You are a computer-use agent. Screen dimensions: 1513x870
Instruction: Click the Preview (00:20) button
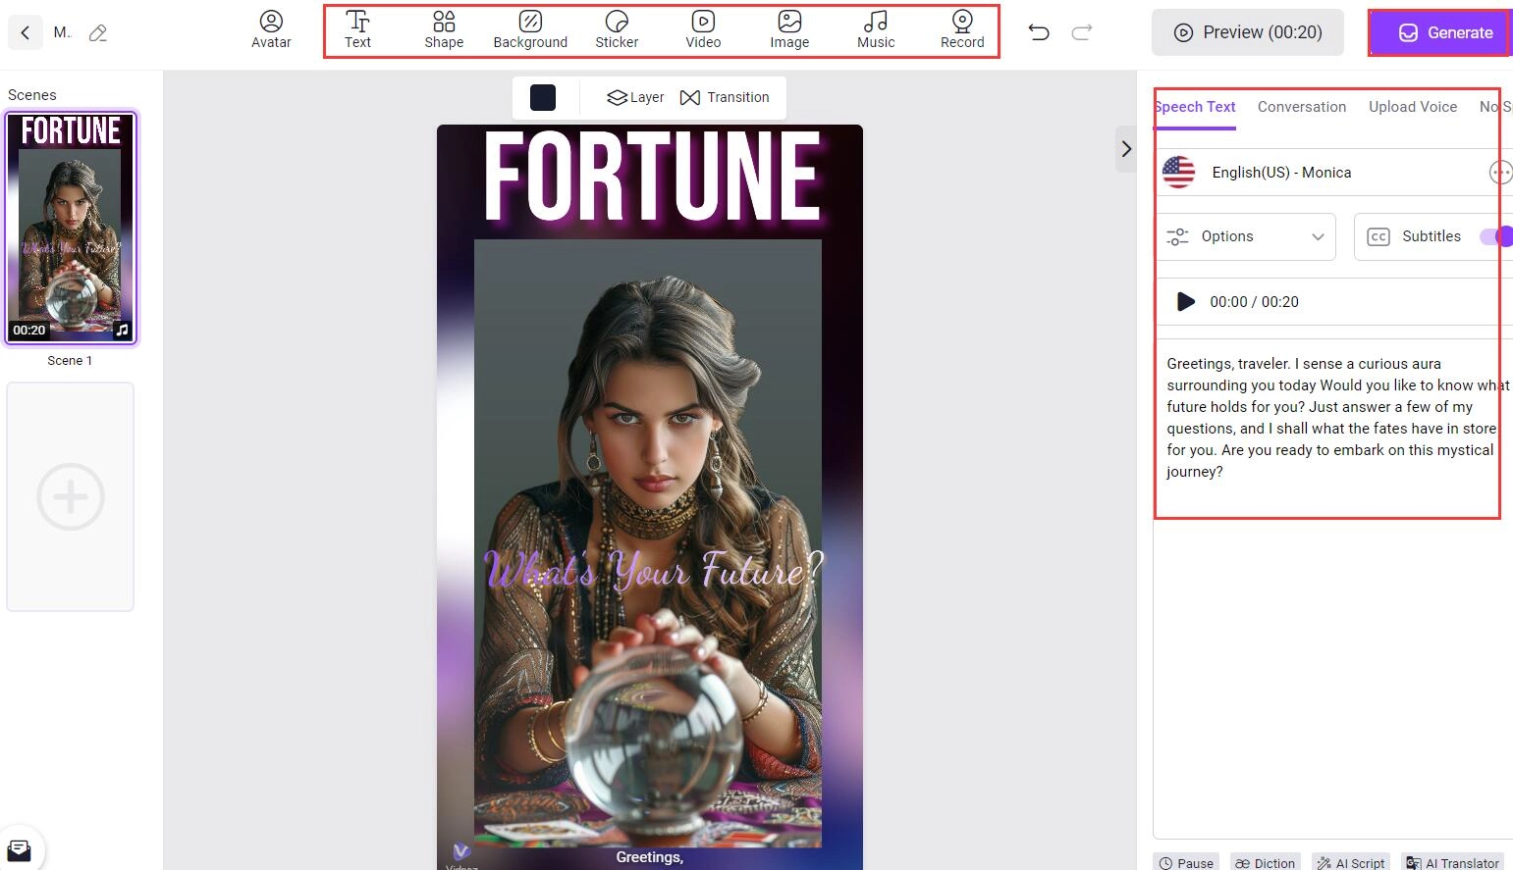click(x=1248, y=32)
